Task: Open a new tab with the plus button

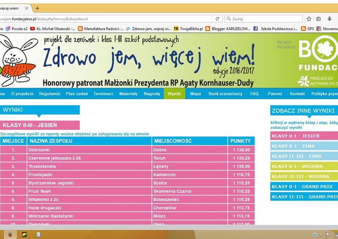Action: (x=37, y=8)
